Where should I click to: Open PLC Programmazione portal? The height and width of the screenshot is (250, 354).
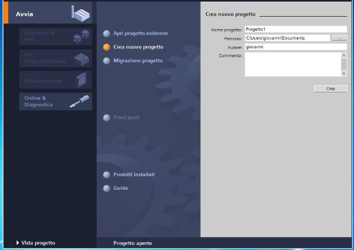[56, 58]
